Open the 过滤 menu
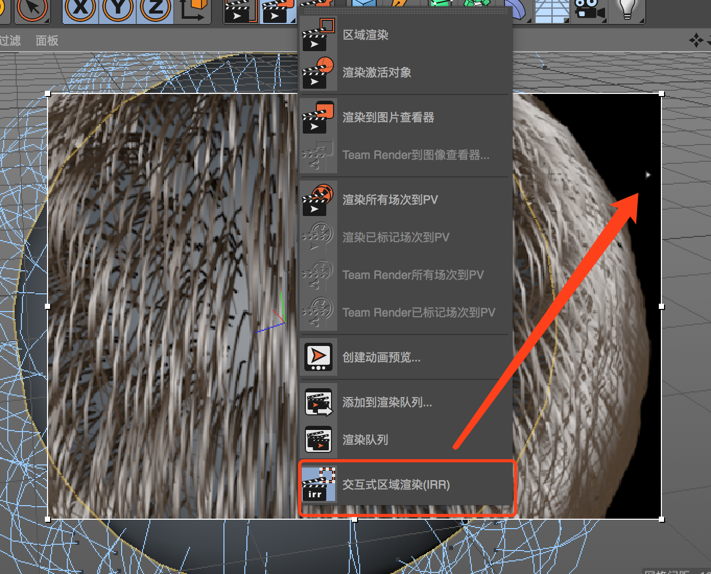The width and height of the screenshot is (711, 574). click(11, 41)
